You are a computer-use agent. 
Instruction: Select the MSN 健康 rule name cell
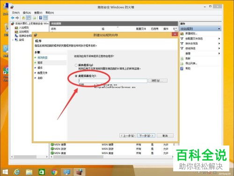pos(60,145)
